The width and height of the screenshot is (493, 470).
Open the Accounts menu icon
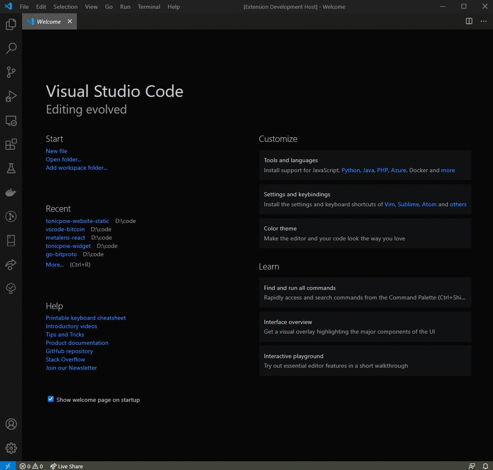pos(11,424)
